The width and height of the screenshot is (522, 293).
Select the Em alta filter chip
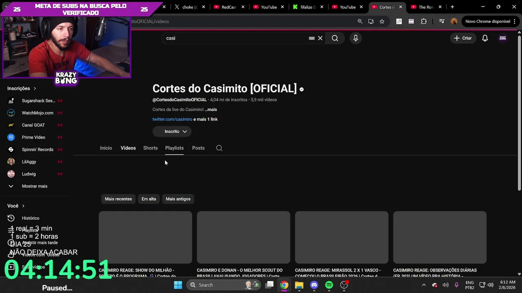(149, 199)
